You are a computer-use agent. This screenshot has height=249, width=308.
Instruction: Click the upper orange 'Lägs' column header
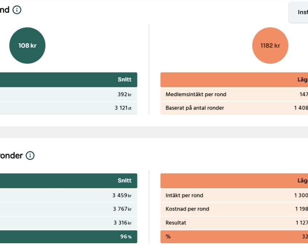click(x=302, y=79)
